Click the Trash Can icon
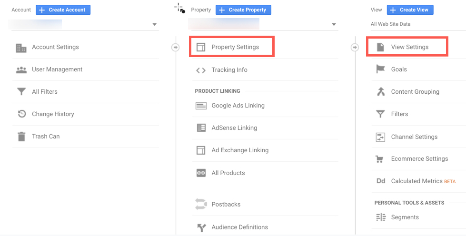The image size is (466, 236). pyautogui.click(x=21, y=137)
